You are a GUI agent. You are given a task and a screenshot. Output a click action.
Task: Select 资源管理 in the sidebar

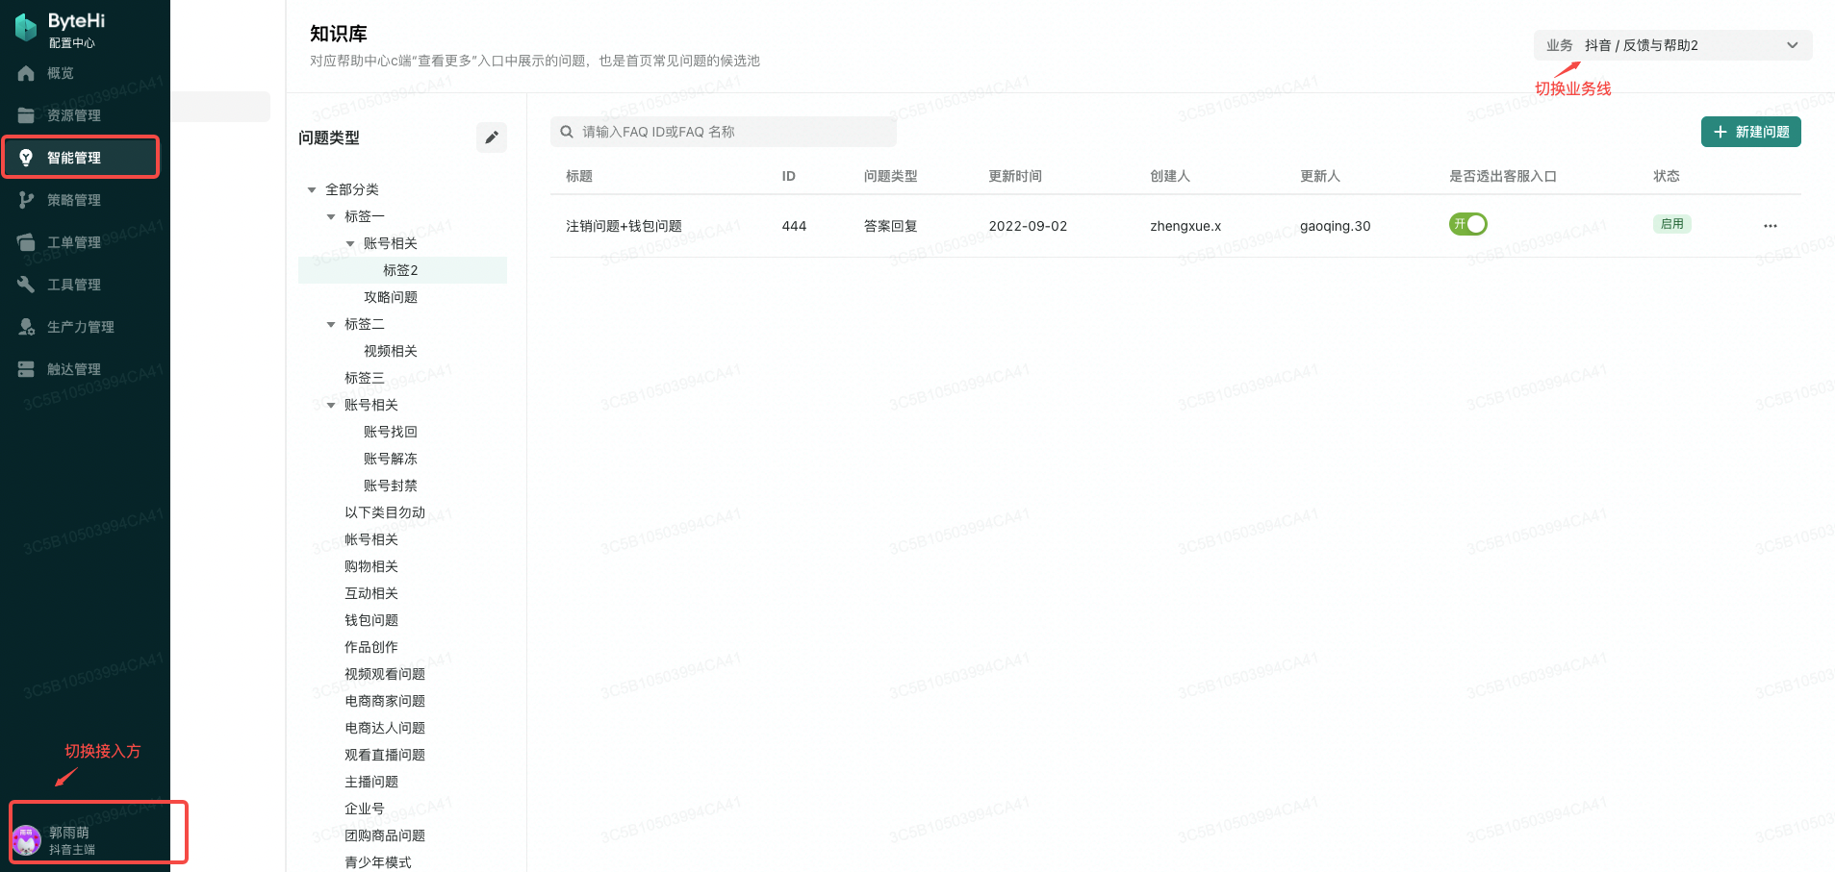pyautogui.click(x=72, y=114)
